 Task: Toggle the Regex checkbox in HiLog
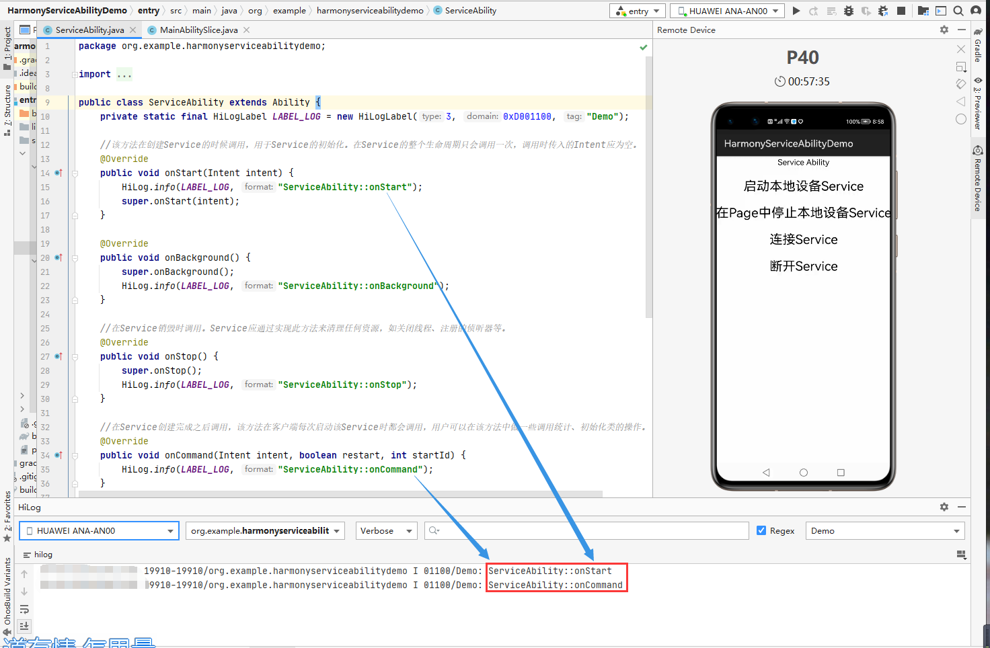tap(761, 530)
